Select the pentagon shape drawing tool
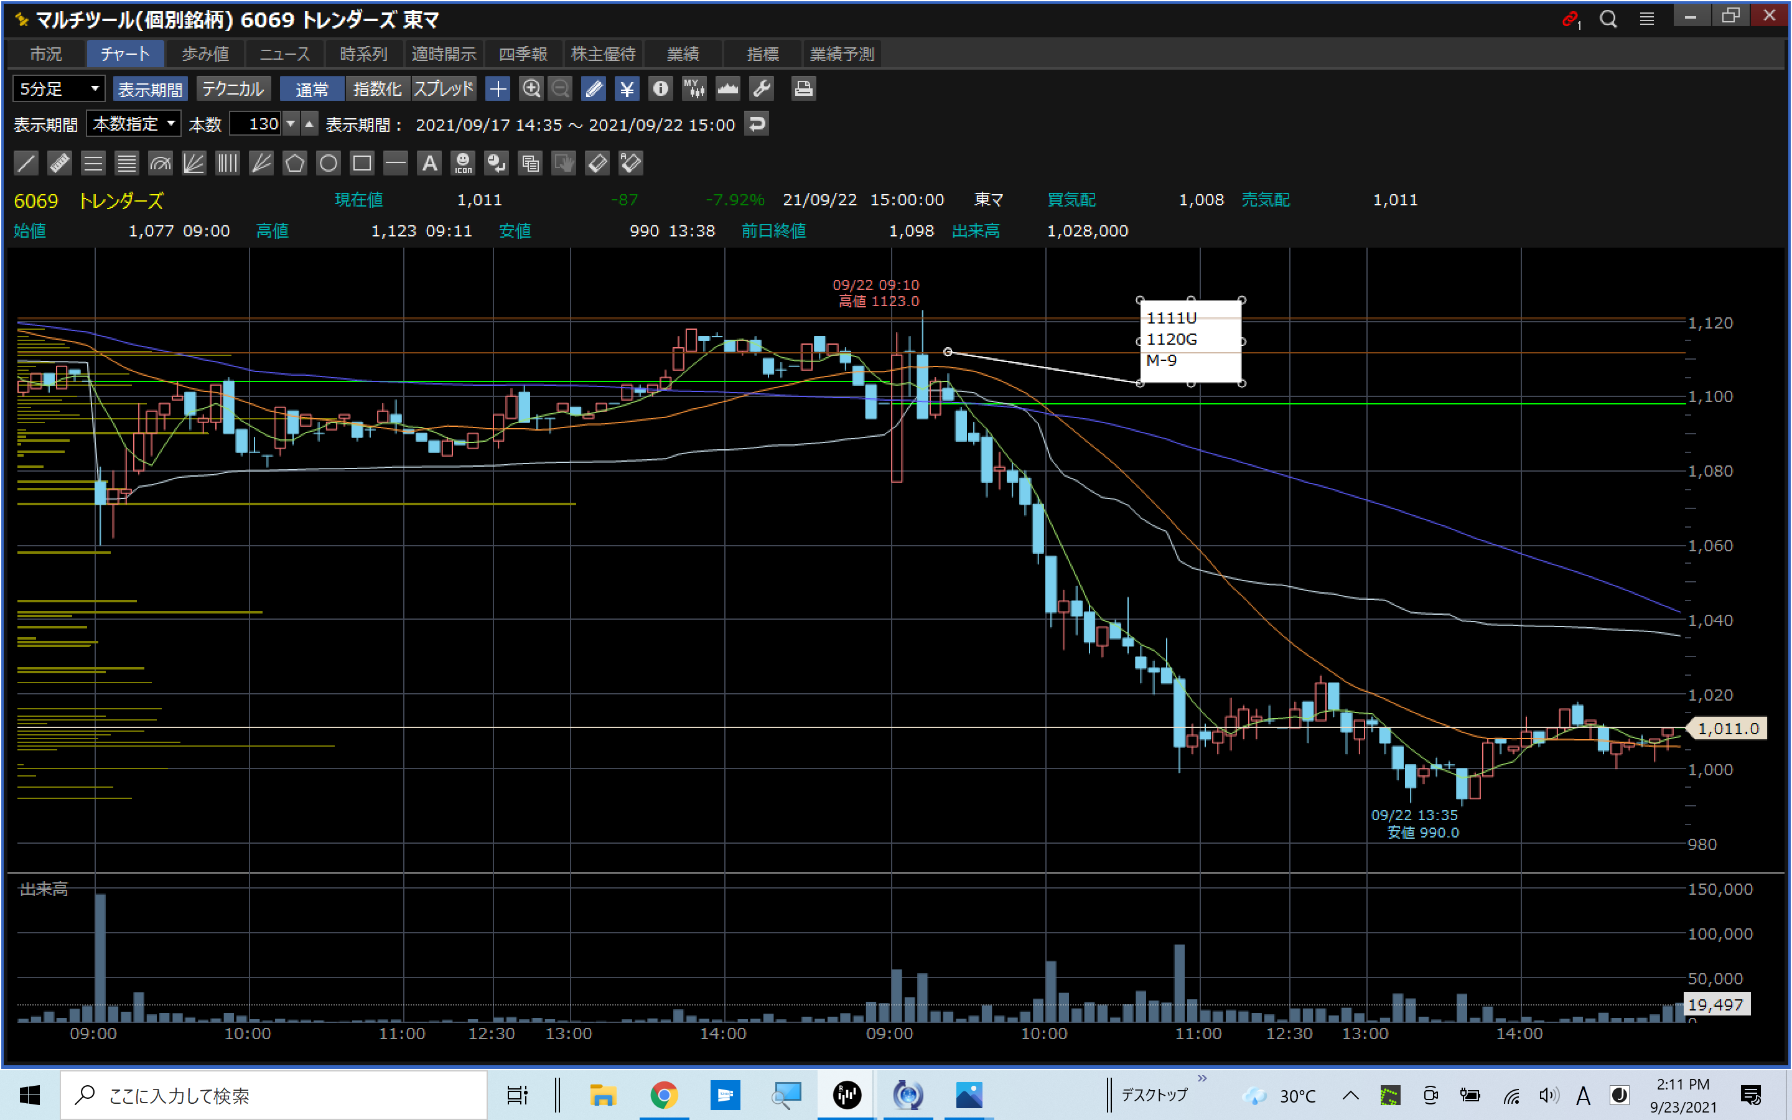The image size is (1792, 1120). [295, 163]
